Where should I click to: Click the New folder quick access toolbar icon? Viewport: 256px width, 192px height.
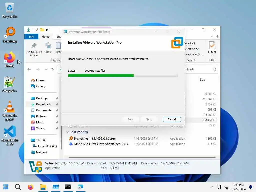[x=42, y=30]
